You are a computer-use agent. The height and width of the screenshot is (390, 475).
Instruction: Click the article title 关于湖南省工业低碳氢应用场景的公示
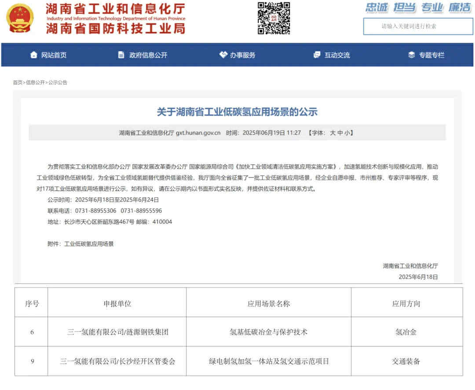pyautogui.click(x=237, y=112)
